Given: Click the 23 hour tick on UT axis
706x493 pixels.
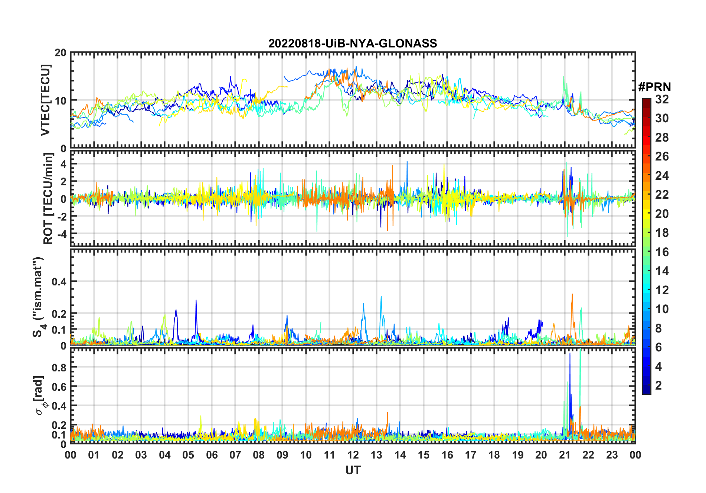Looking at the screenshot, I should tap(612, 455).
